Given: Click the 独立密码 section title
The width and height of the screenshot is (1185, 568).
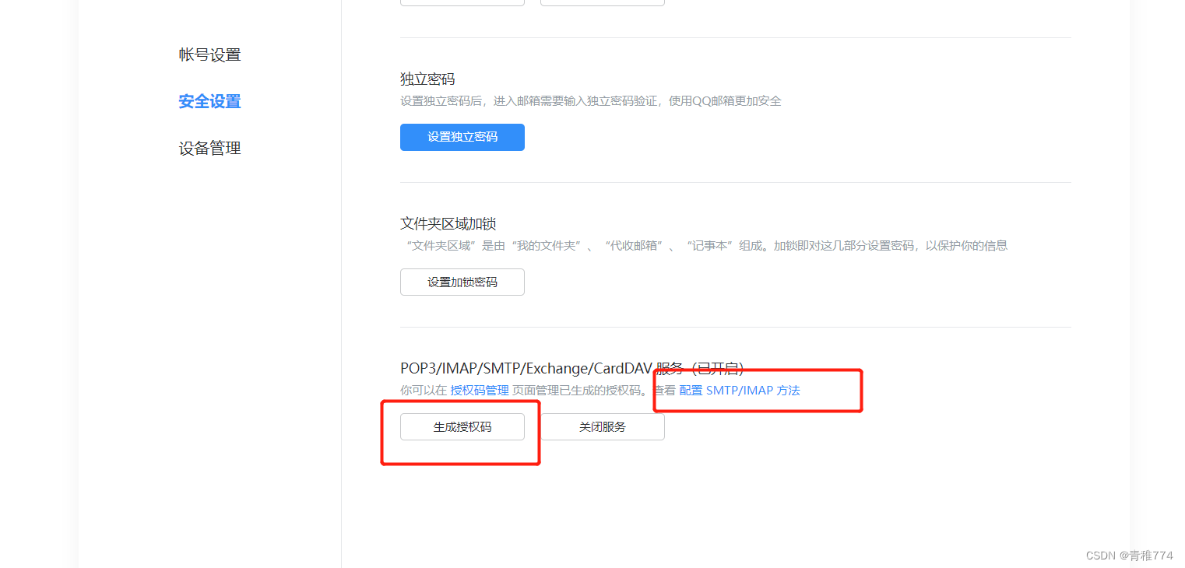Looking at the screenshot, I should point(427,79).
